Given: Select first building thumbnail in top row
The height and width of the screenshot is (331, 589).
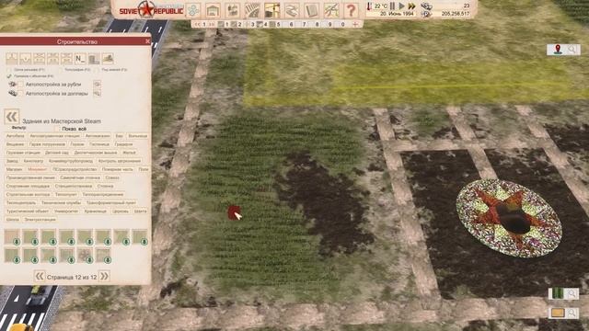Looking at the screenshot, I should 12,237.
